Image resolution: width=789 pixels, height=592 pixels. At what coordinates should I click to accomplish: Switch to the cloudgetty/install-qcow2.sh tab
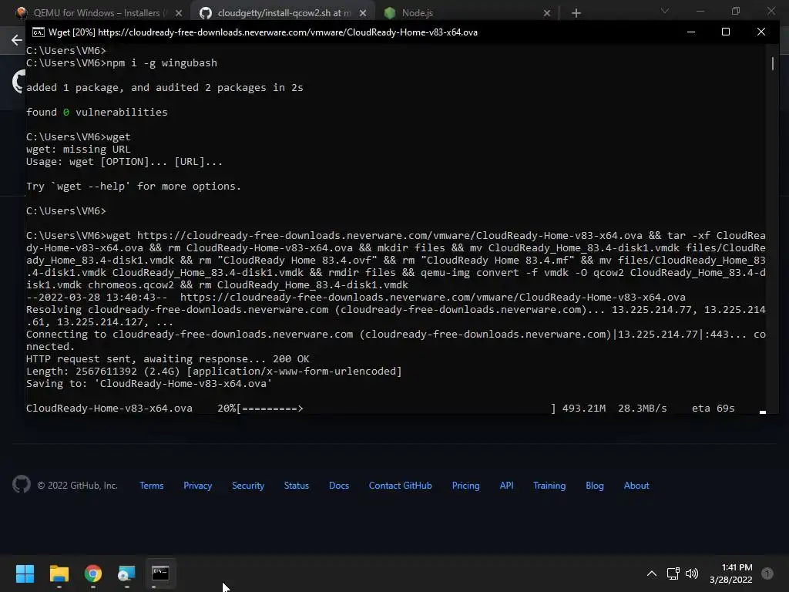click(x=284, y=12)
